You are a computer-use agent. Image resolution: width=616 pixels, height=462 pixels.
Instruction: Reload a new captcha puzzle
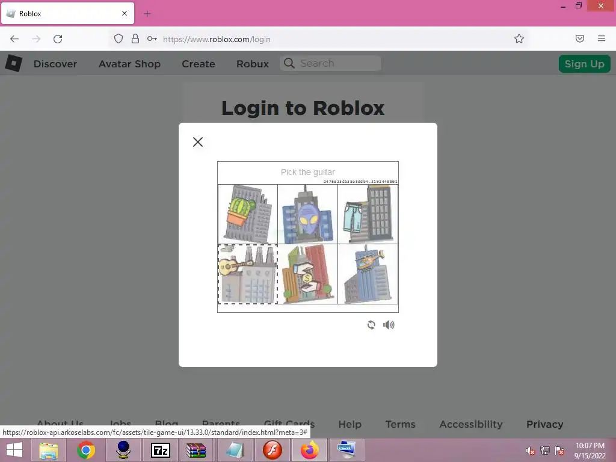click(x=371, y=325)
